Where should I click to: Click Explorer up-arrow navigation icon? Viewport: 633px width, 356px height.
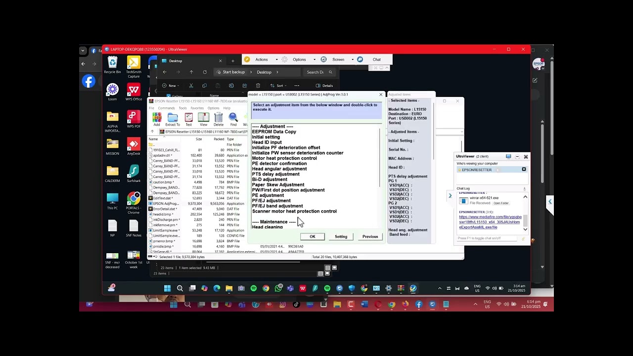[191, 72]
